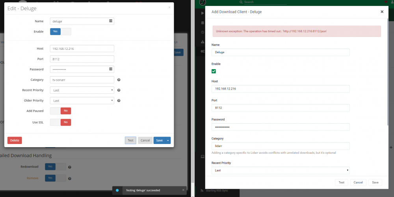
Task: Click the red heart donate icon
Action: click(x=386, y=2)
